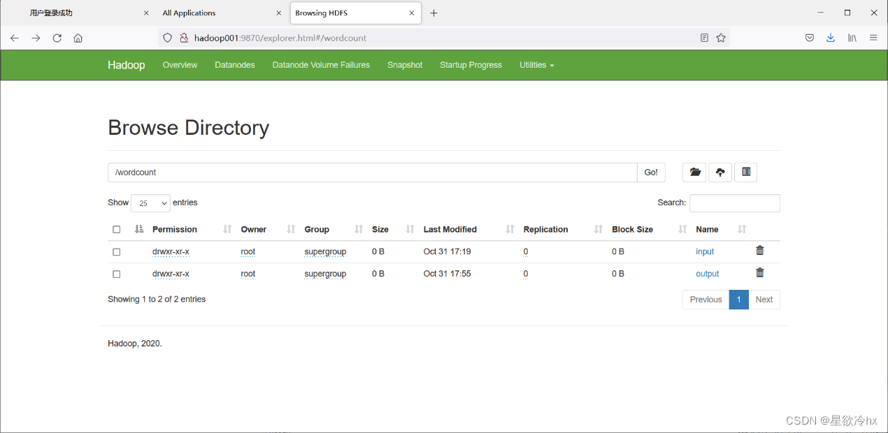Click the output row's root owner
Screen dimensions: 888x433
248,274
